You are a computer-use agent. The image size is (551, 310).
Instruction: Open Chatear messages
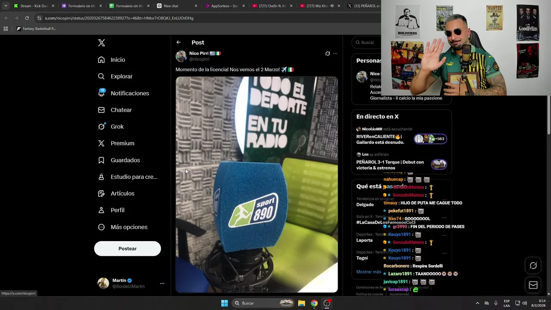click(x=115, y=110)
